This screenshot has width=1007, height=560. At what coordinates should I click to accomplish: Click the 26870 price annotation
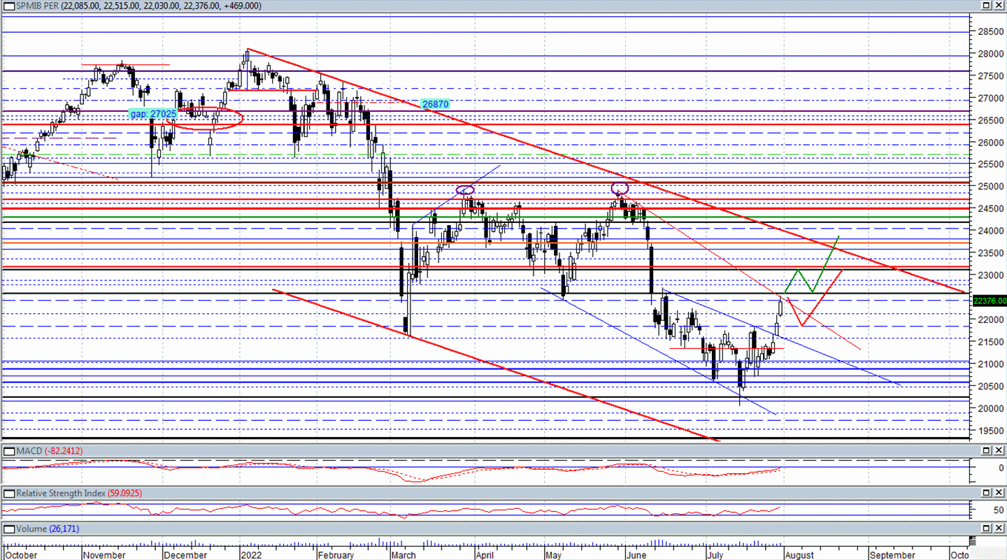[x=435, y=104]
